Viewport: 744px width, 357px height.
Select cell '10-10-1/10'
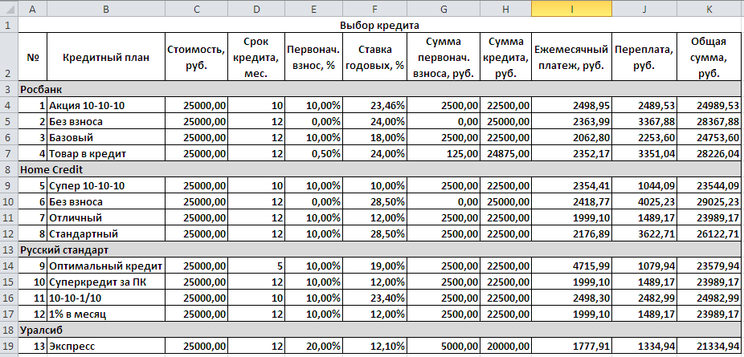(x=105, y=298)
